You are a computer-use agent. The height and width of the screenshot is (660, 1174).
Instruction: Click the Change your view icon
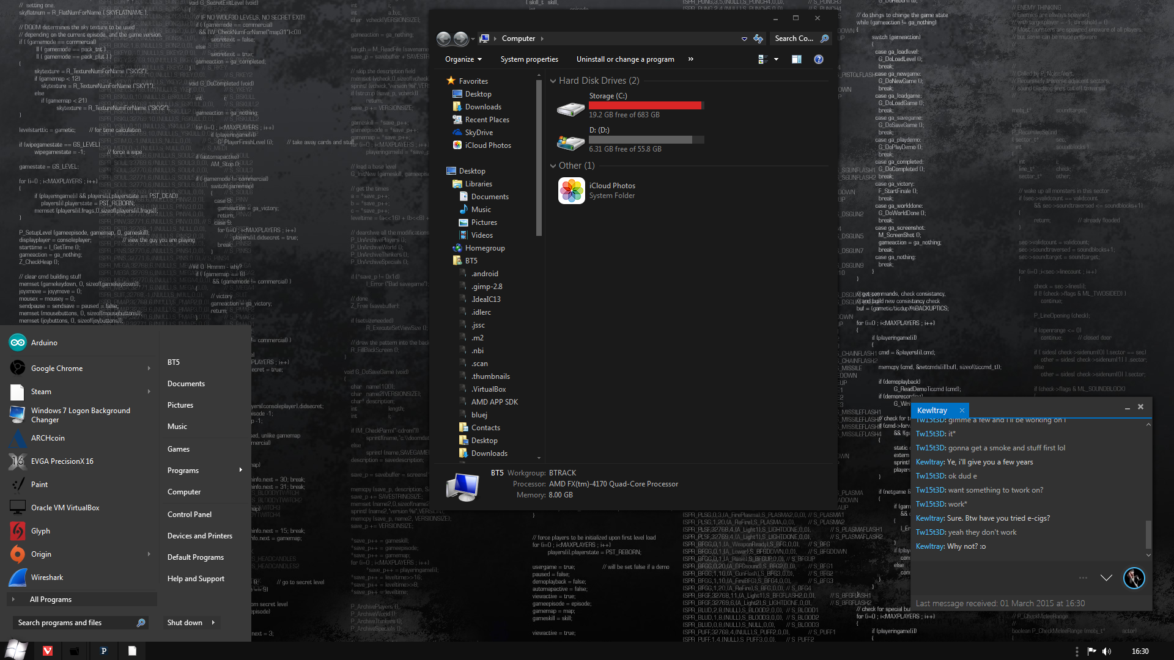[762, 59]
